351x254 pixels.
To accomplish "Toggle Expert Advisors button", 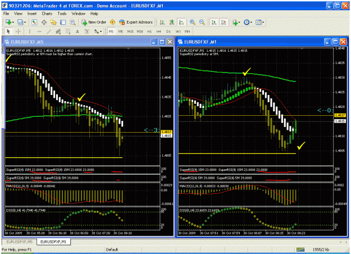I will [x=136, y=22].
